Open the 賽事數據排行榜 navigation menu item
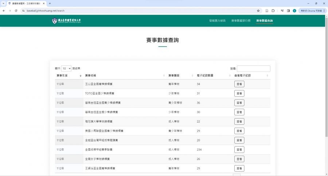This screenshot has width=328, height=176. point(241,21)
